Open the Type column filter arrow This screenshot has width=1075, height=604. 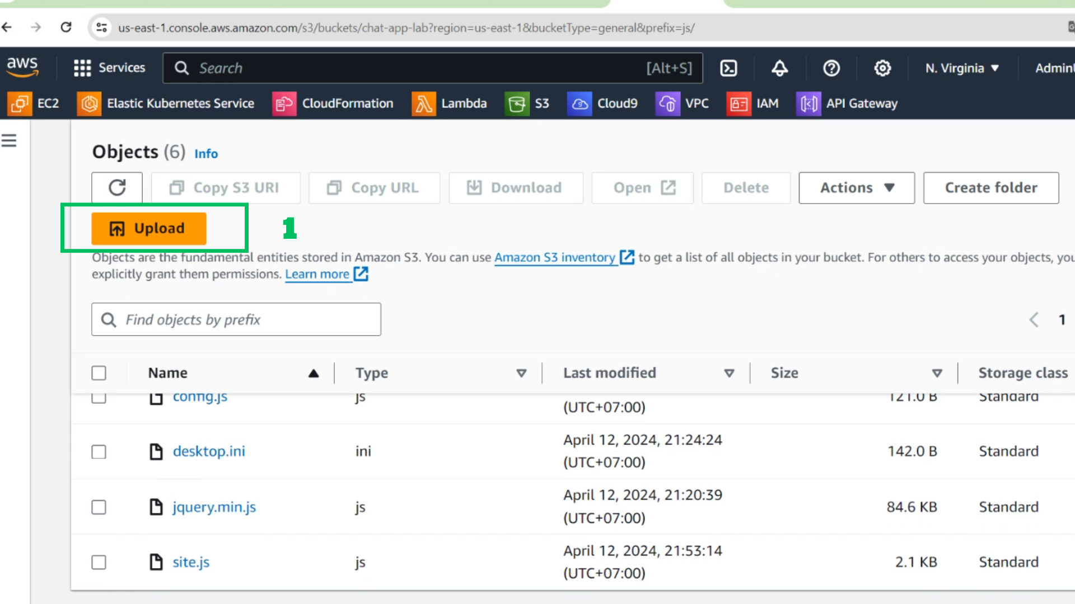[x=521, y=374]
